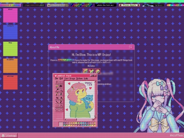
Task: Click the 'About Me' window title text
Action: pos(55,47)
